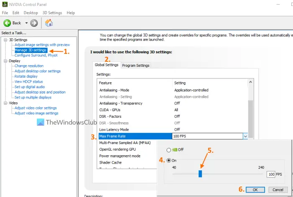The width and height of the screenshot is (293, 197).
Task: Collapse the Display tree node
Action: click(5, 61)
